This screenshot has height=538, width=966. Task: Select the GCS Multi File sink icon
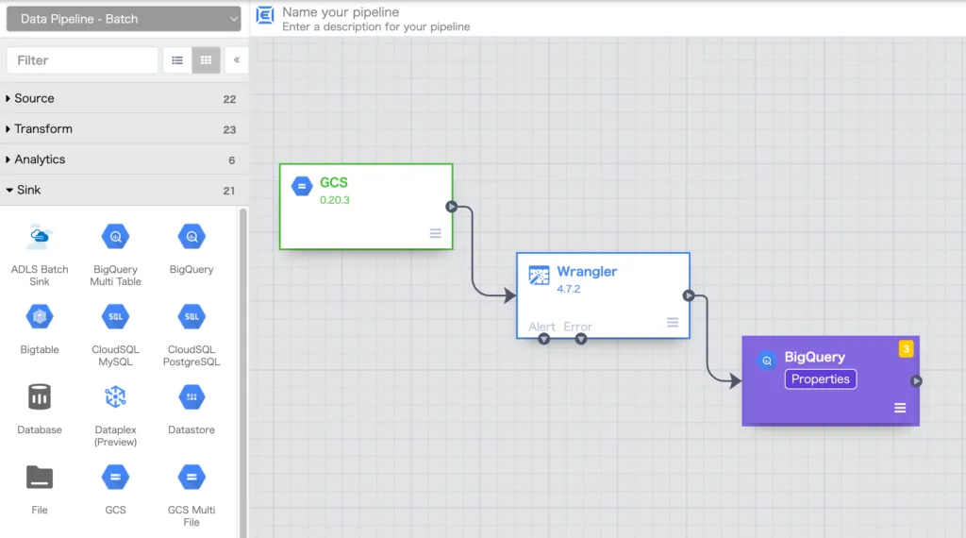coord(192,477)
